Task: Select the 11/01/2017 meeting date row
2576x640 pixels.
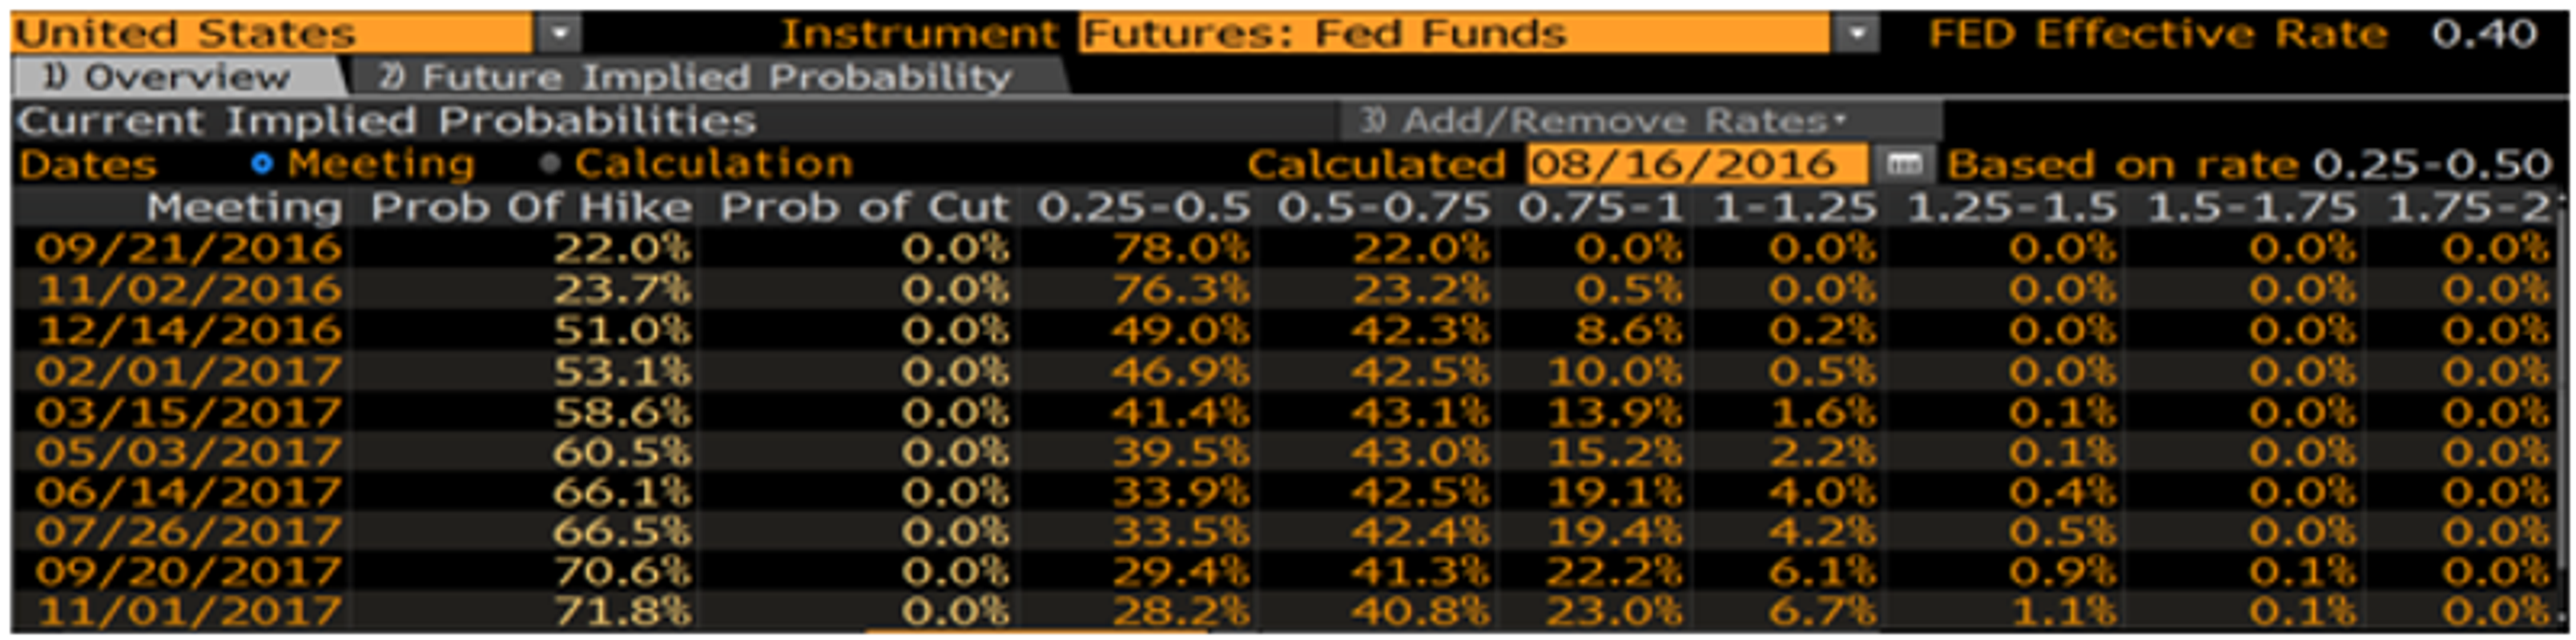Action: 188,611
